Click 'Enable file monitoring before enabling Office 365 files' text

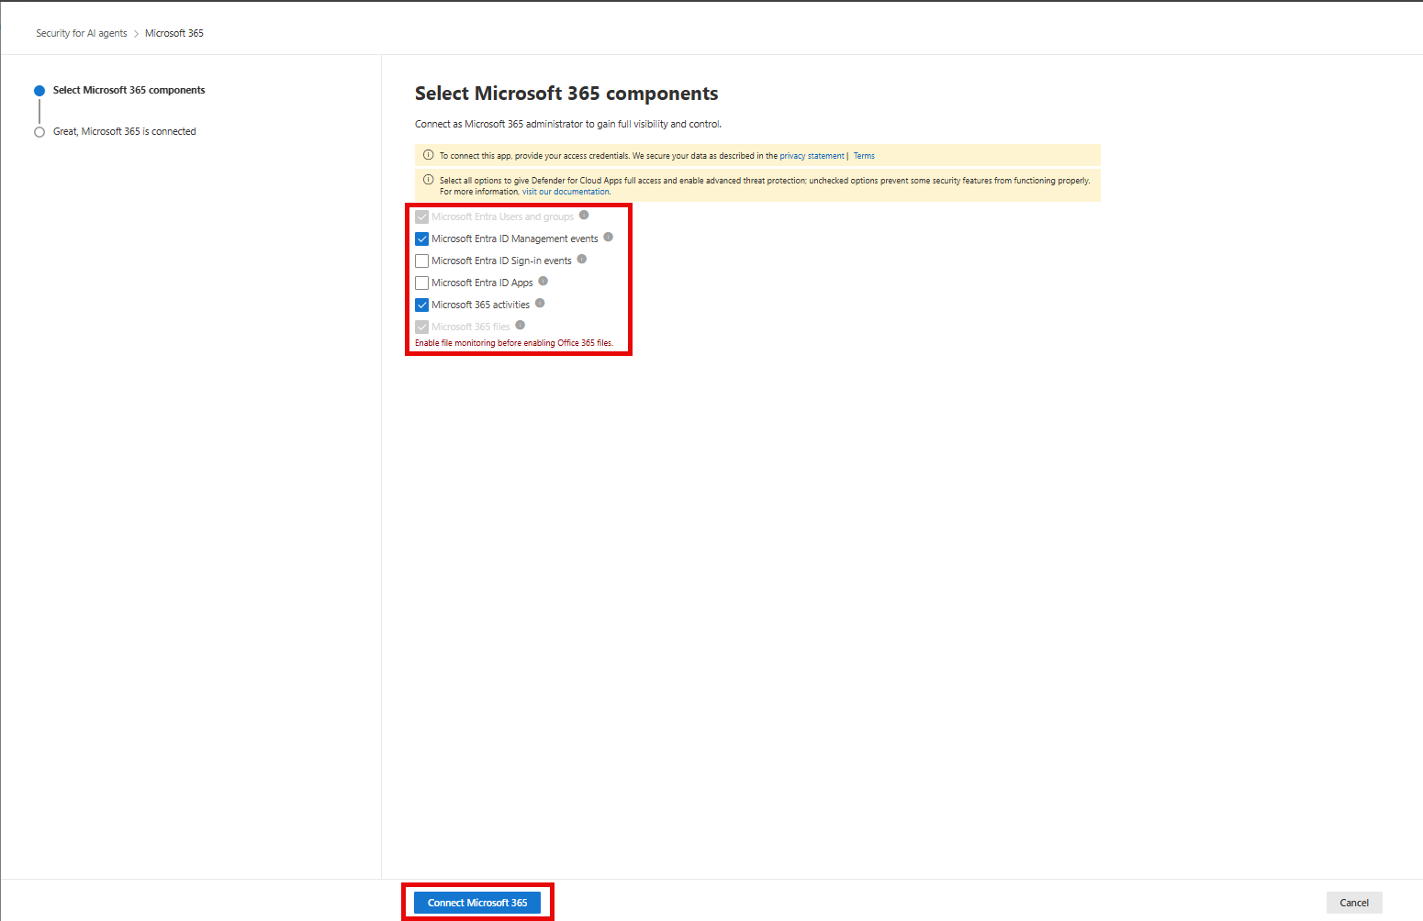[514, 343]
